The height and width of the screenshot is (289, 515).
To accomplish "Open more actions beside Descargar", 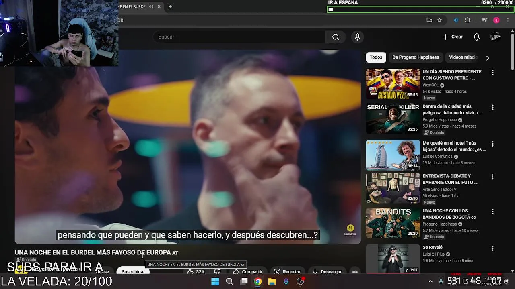I will [x=355, y=271].
